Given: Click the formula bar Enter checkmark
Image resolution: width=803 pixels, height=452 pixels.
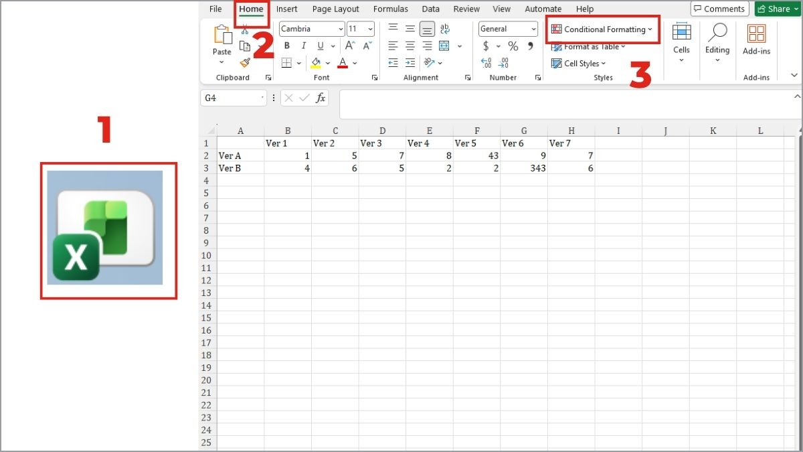Looking at the screenshot, I should [x=304, y=98].
